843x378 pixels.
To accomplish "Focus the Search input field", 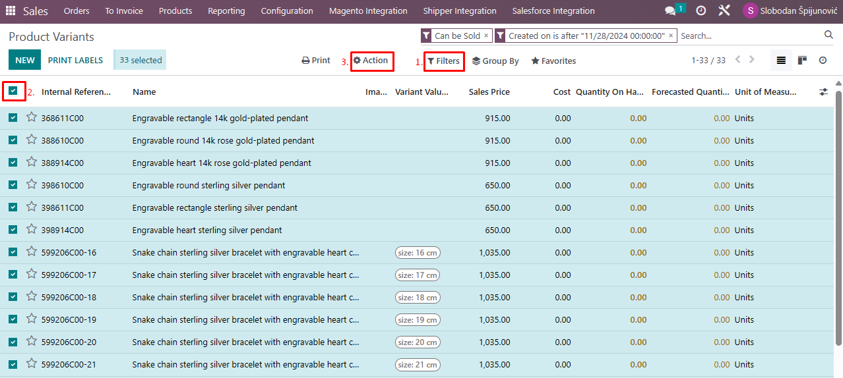I will coord(750,36).
